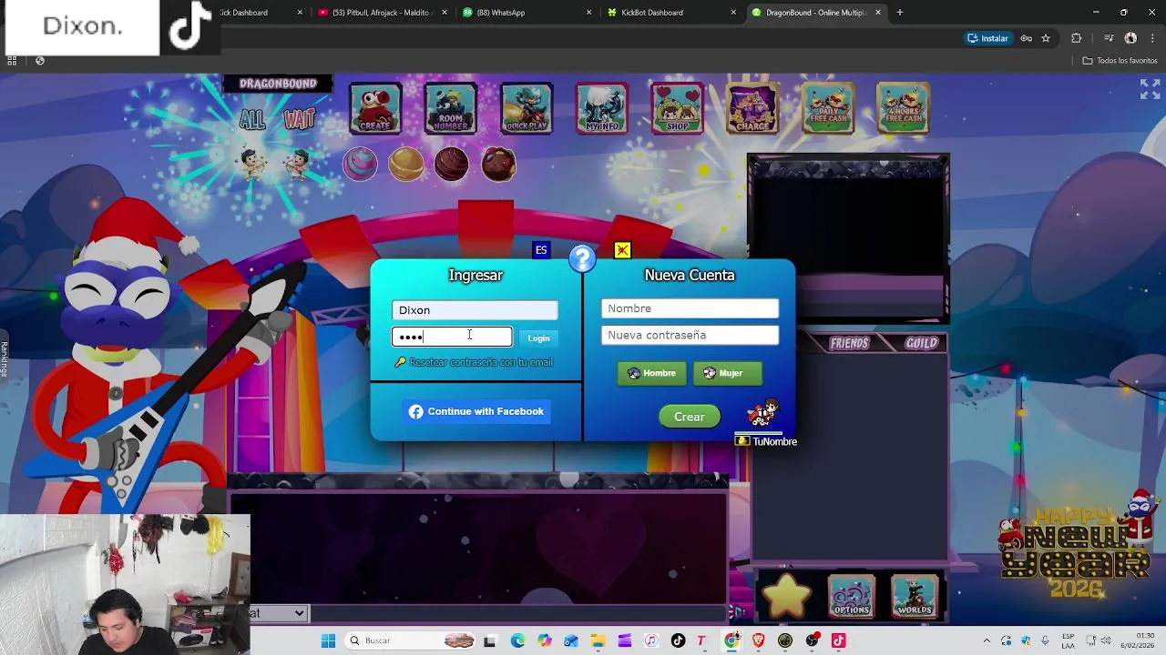The width and height of the screenshot is (1166, 655).
Task: Open a new browser tab
Action: (899, 13)
